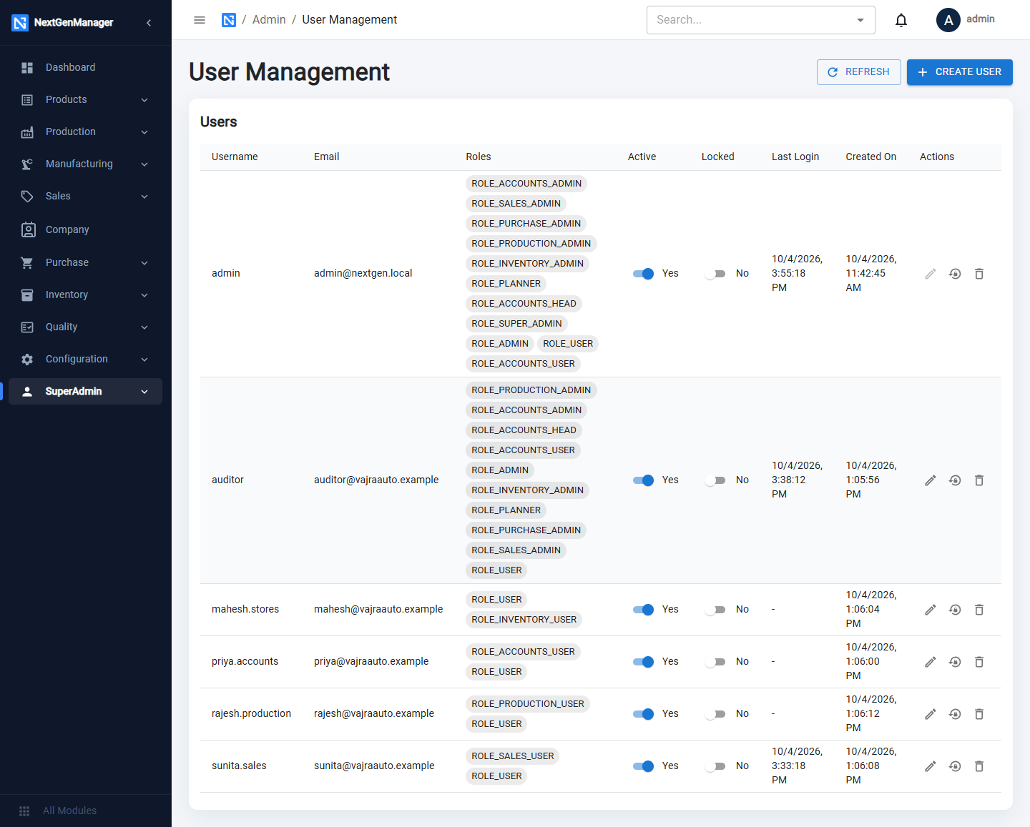Edit the rajesh.production user
Image resolution: width=1030 pixels, height=827 pixels.
(x=931, y=714)
